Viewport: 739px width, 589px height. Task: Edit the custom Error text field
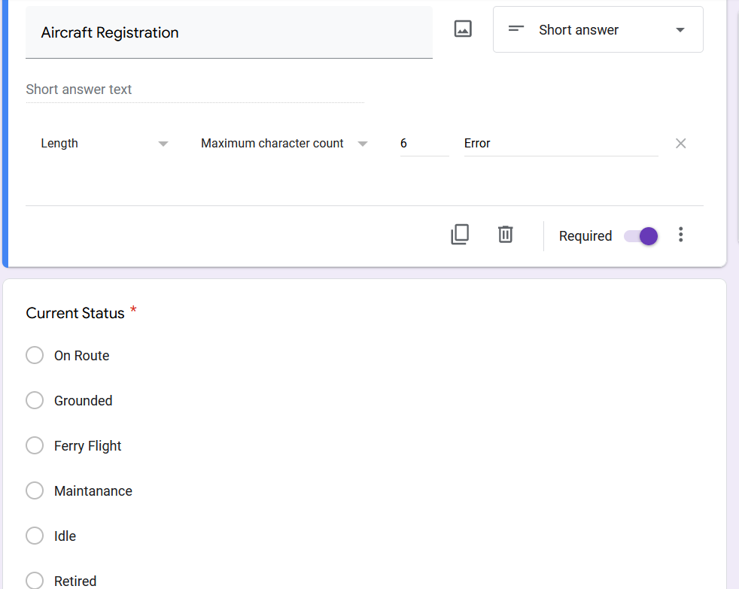coord(560,144)
